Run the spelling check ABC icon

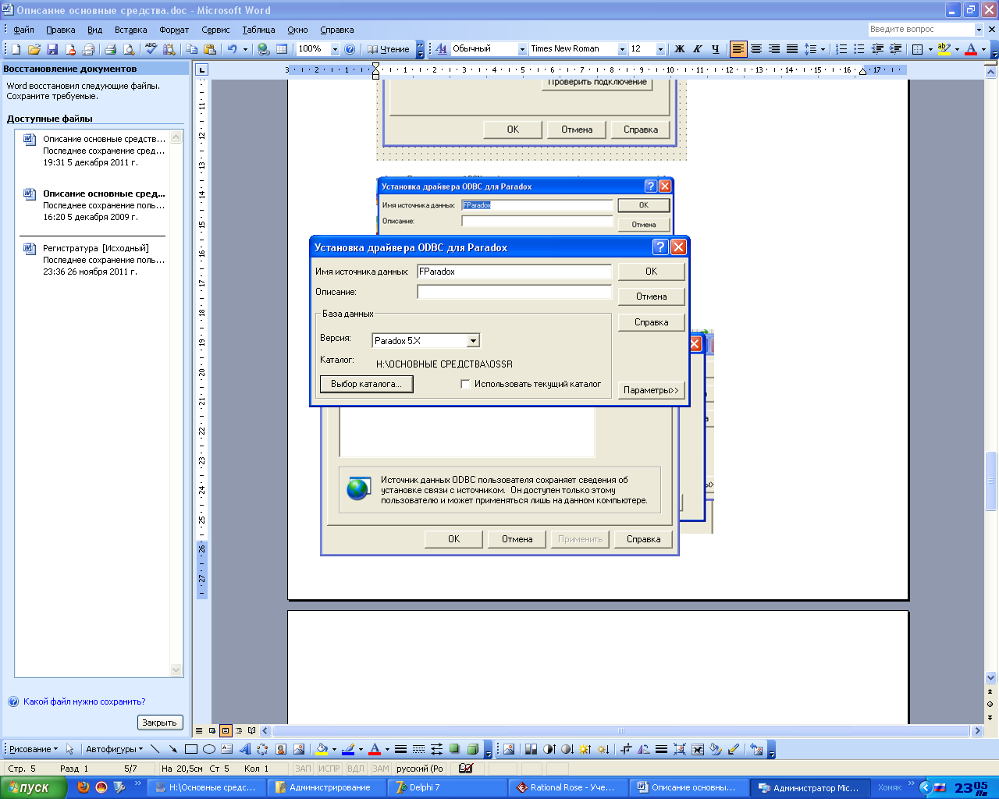tap(151, 49)
